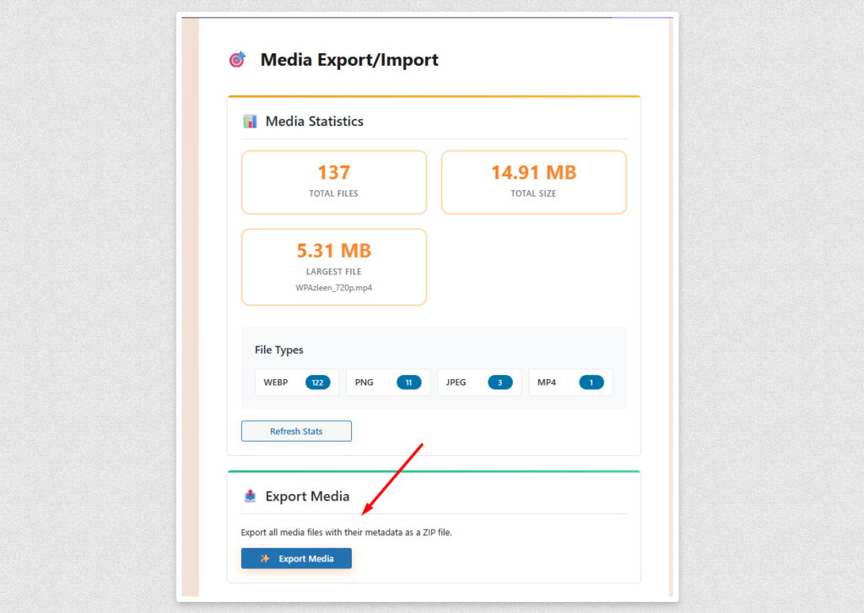Click the red arrow annotation
This screenshot has width=864, height=613.
391,479
